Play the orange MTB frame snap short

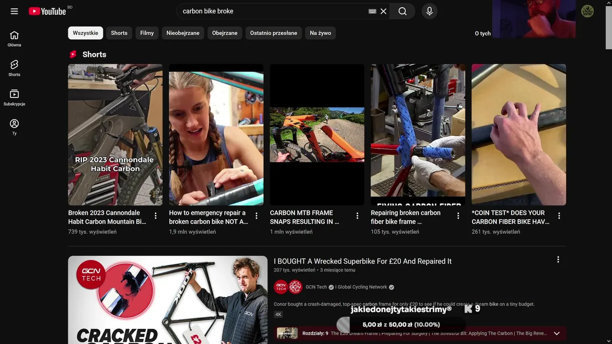[317, 135]
